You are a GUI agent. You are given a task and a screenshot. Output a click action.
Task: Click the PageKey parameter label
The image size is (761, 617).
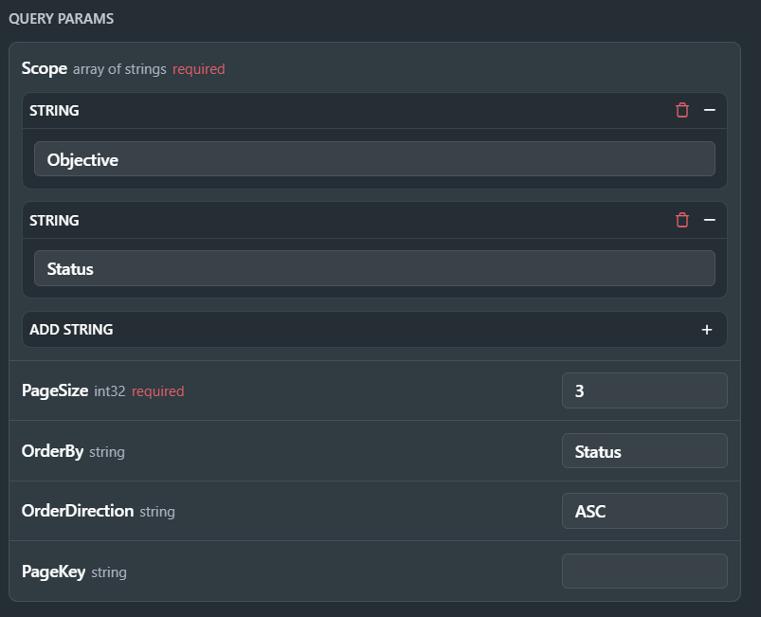coord(53,572)
